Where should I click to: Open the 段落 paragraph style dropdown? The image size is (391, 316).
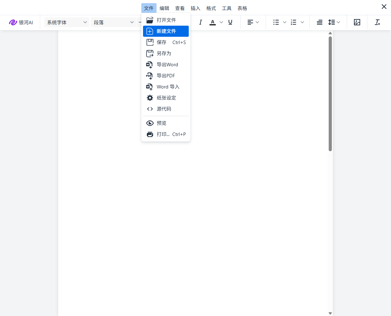(114, 23)
